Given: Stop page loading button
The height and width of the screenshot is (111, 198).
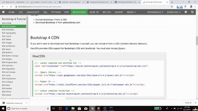Looking at the screenshot, I should click(x=11, y=7).
